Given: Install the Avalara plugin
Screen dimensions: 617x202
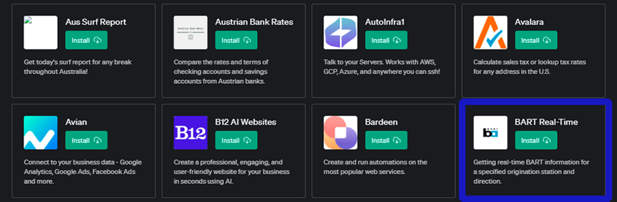Looking at the screenshot, I should [x=536, y=40].
